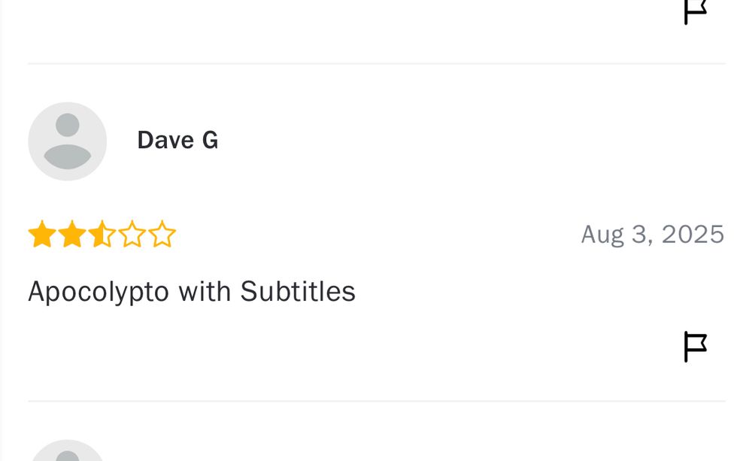
Task: Open Dave G's profile avatar
Action: (x=68, y=141)
